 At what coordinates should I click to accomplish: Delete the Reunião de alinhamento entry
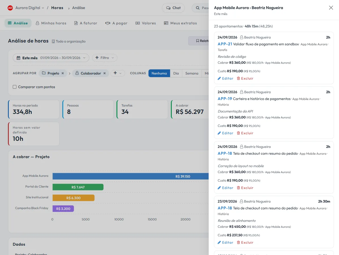click(x=245, y=243)
